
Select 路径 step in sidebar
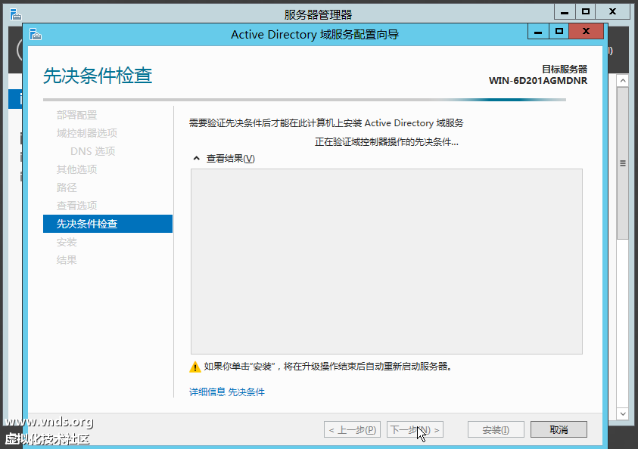67,187
